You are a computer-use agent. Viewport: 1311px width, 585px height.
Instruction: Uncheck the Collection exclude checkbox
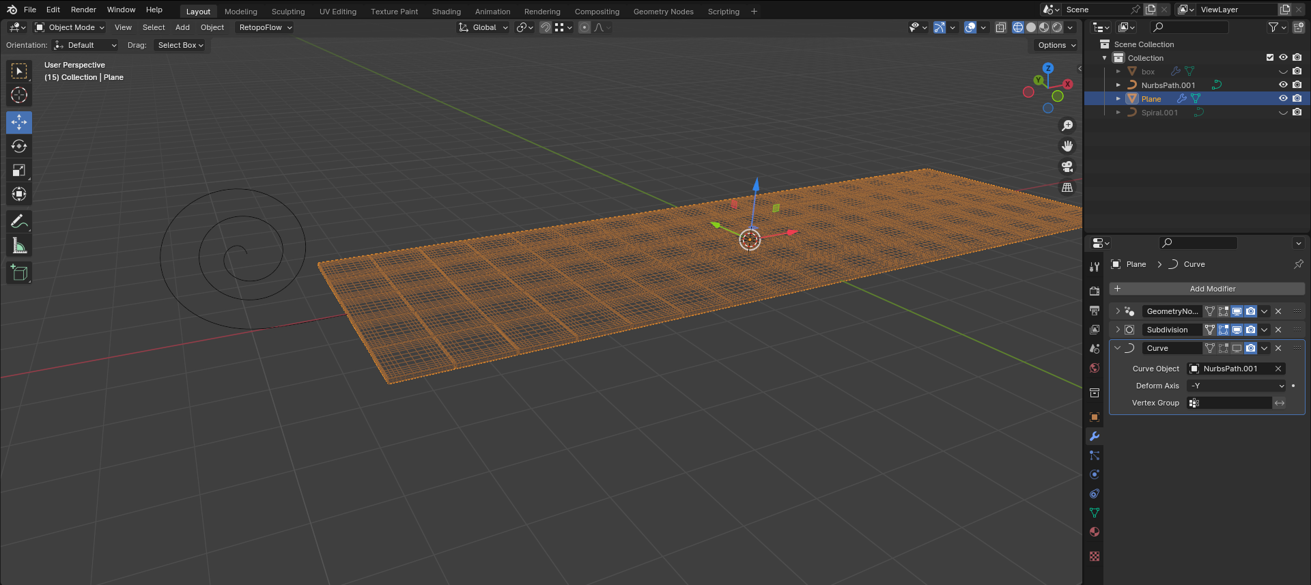pyautogui.click(x=1270, y=57)
